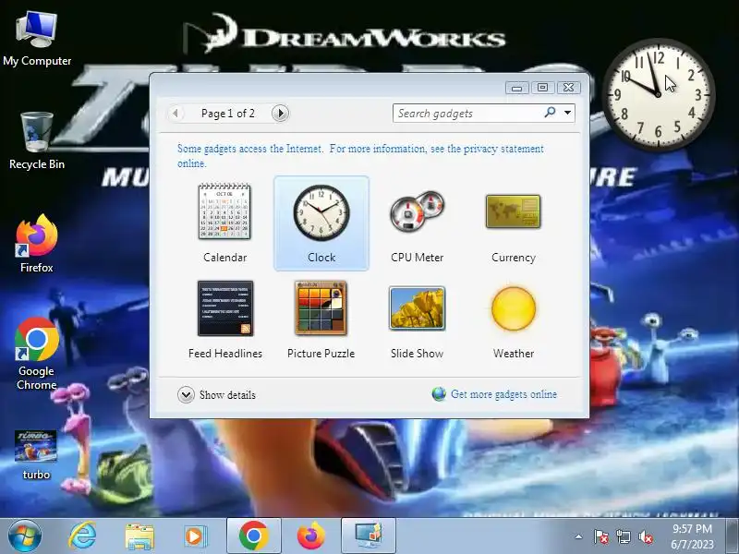739x554 pixels.
Task: Minimize the gadget gallery window
Action: (x=517, y=88)
